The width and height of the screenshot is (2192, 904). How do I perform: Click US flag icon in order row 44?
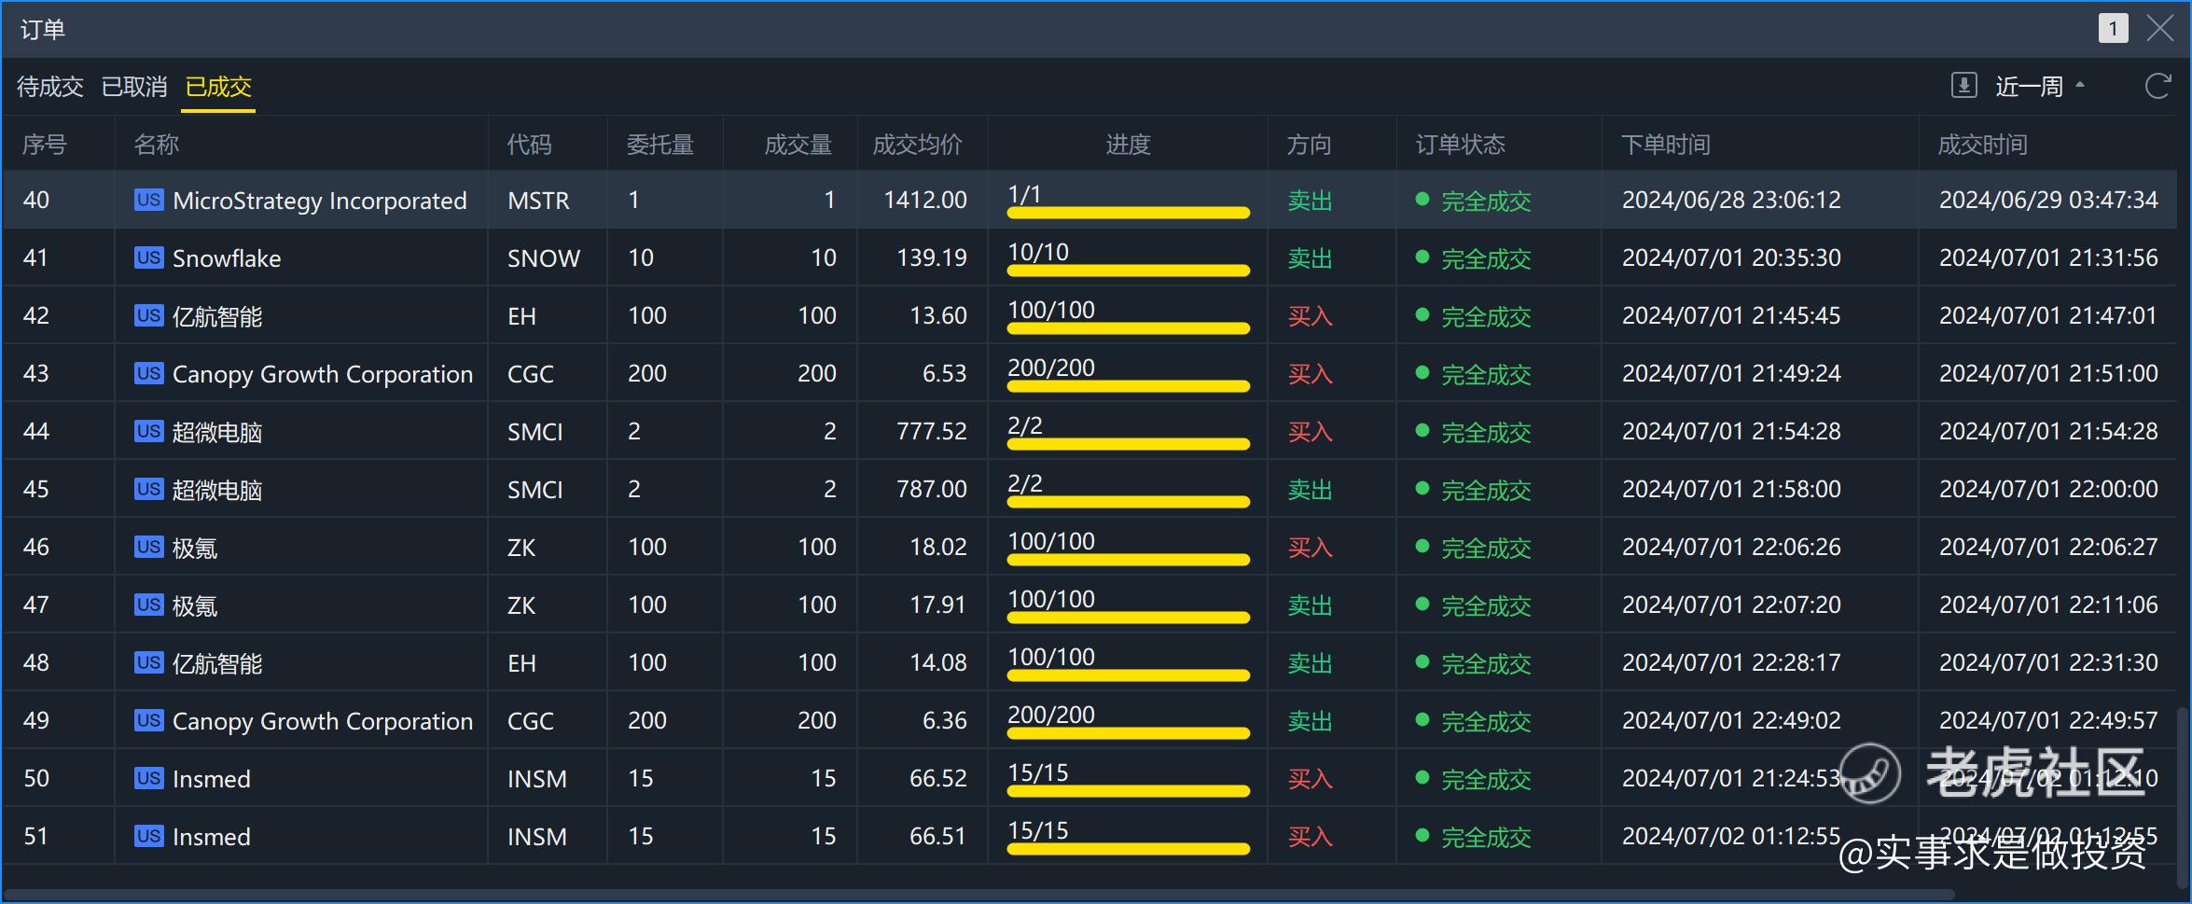(148, 431)
